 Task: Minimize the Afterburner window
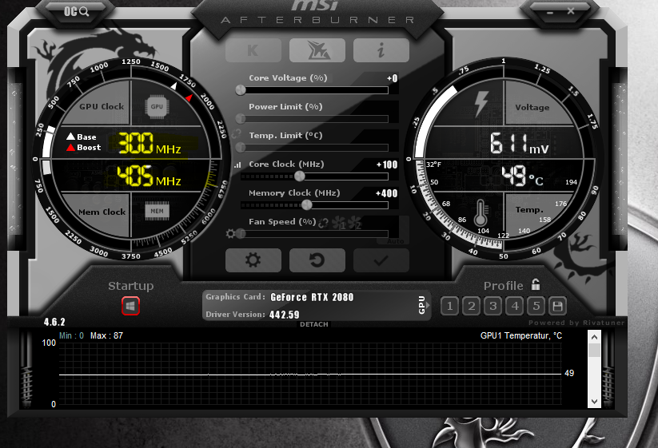click(x=550, y=13)
